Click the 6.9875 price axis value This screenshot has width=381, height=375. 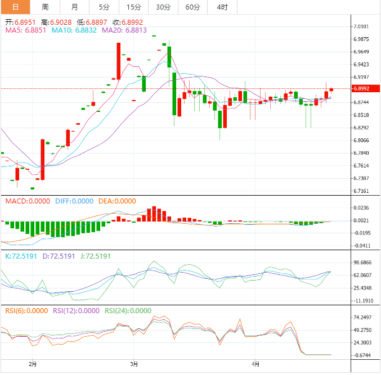point(361,39)
